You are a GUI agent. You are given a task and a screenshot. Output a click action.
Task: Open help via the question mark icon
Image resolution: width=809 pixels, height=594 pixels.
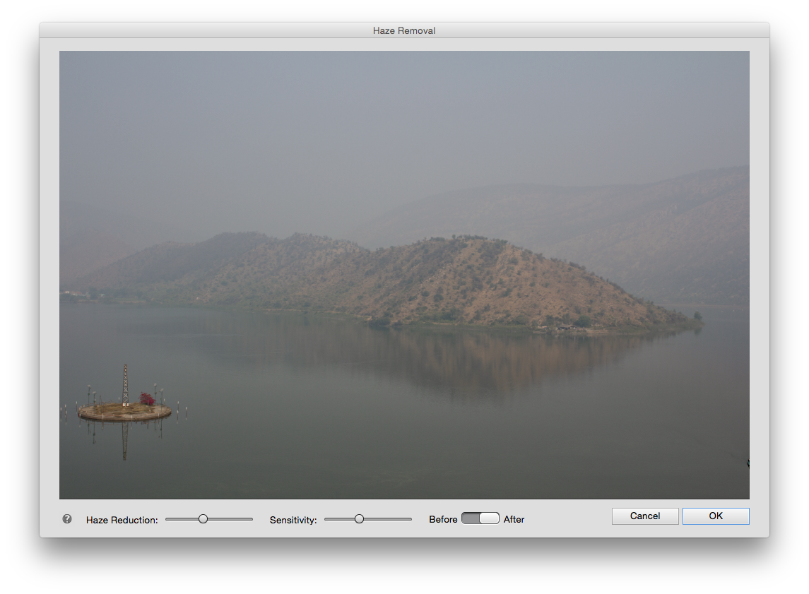[x=67, y=519]
